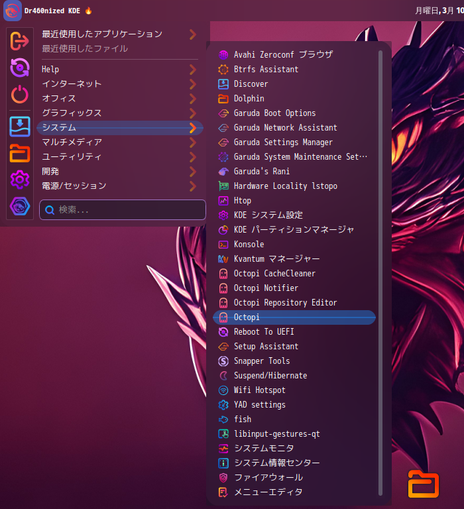The height and width of the screenshot is (509, 464).
Task: Open the インターネット menu category
Action: click(x=120, y=84)
